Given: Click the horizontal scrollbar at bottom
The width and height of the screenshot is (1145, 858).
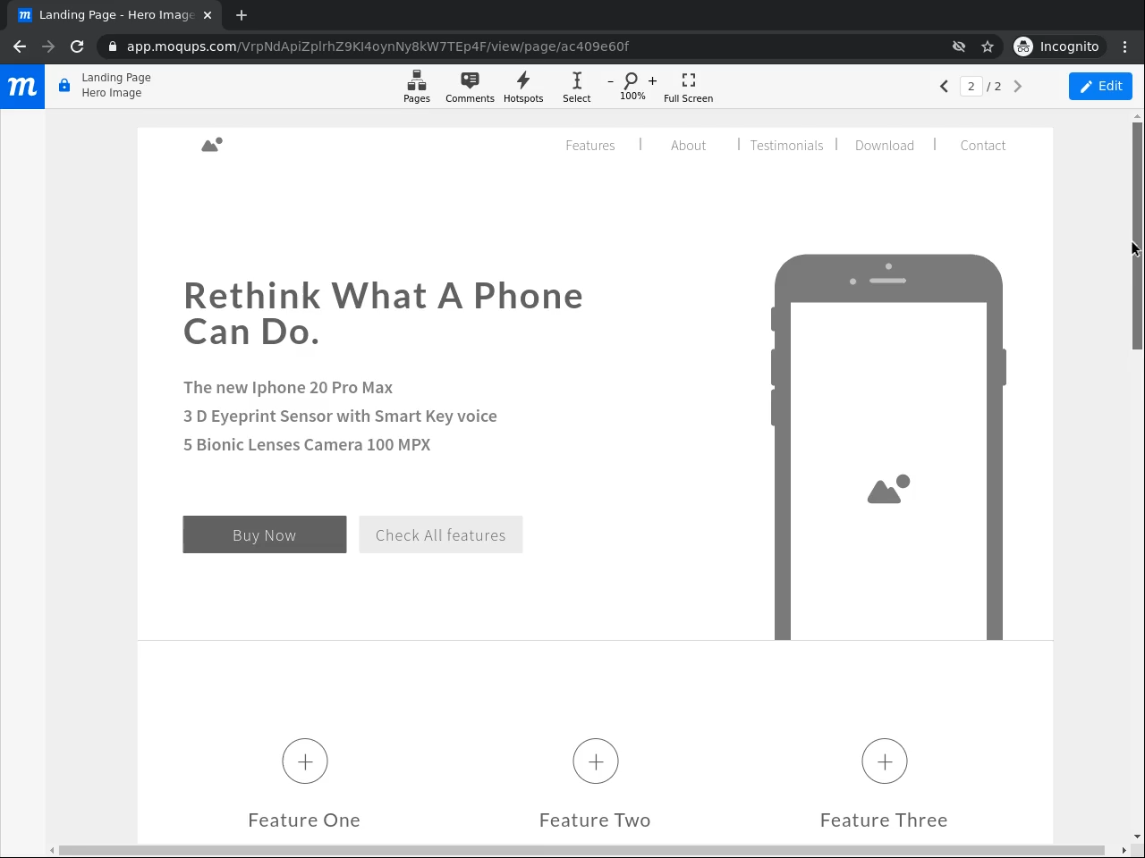Looking at the screenshot, I should tap(581, 850).
